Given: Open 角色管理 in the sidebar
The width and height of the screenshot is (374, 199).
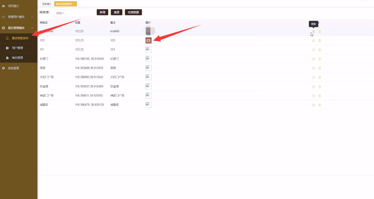Looking at the screenshot, I should (x=17, y=58).
